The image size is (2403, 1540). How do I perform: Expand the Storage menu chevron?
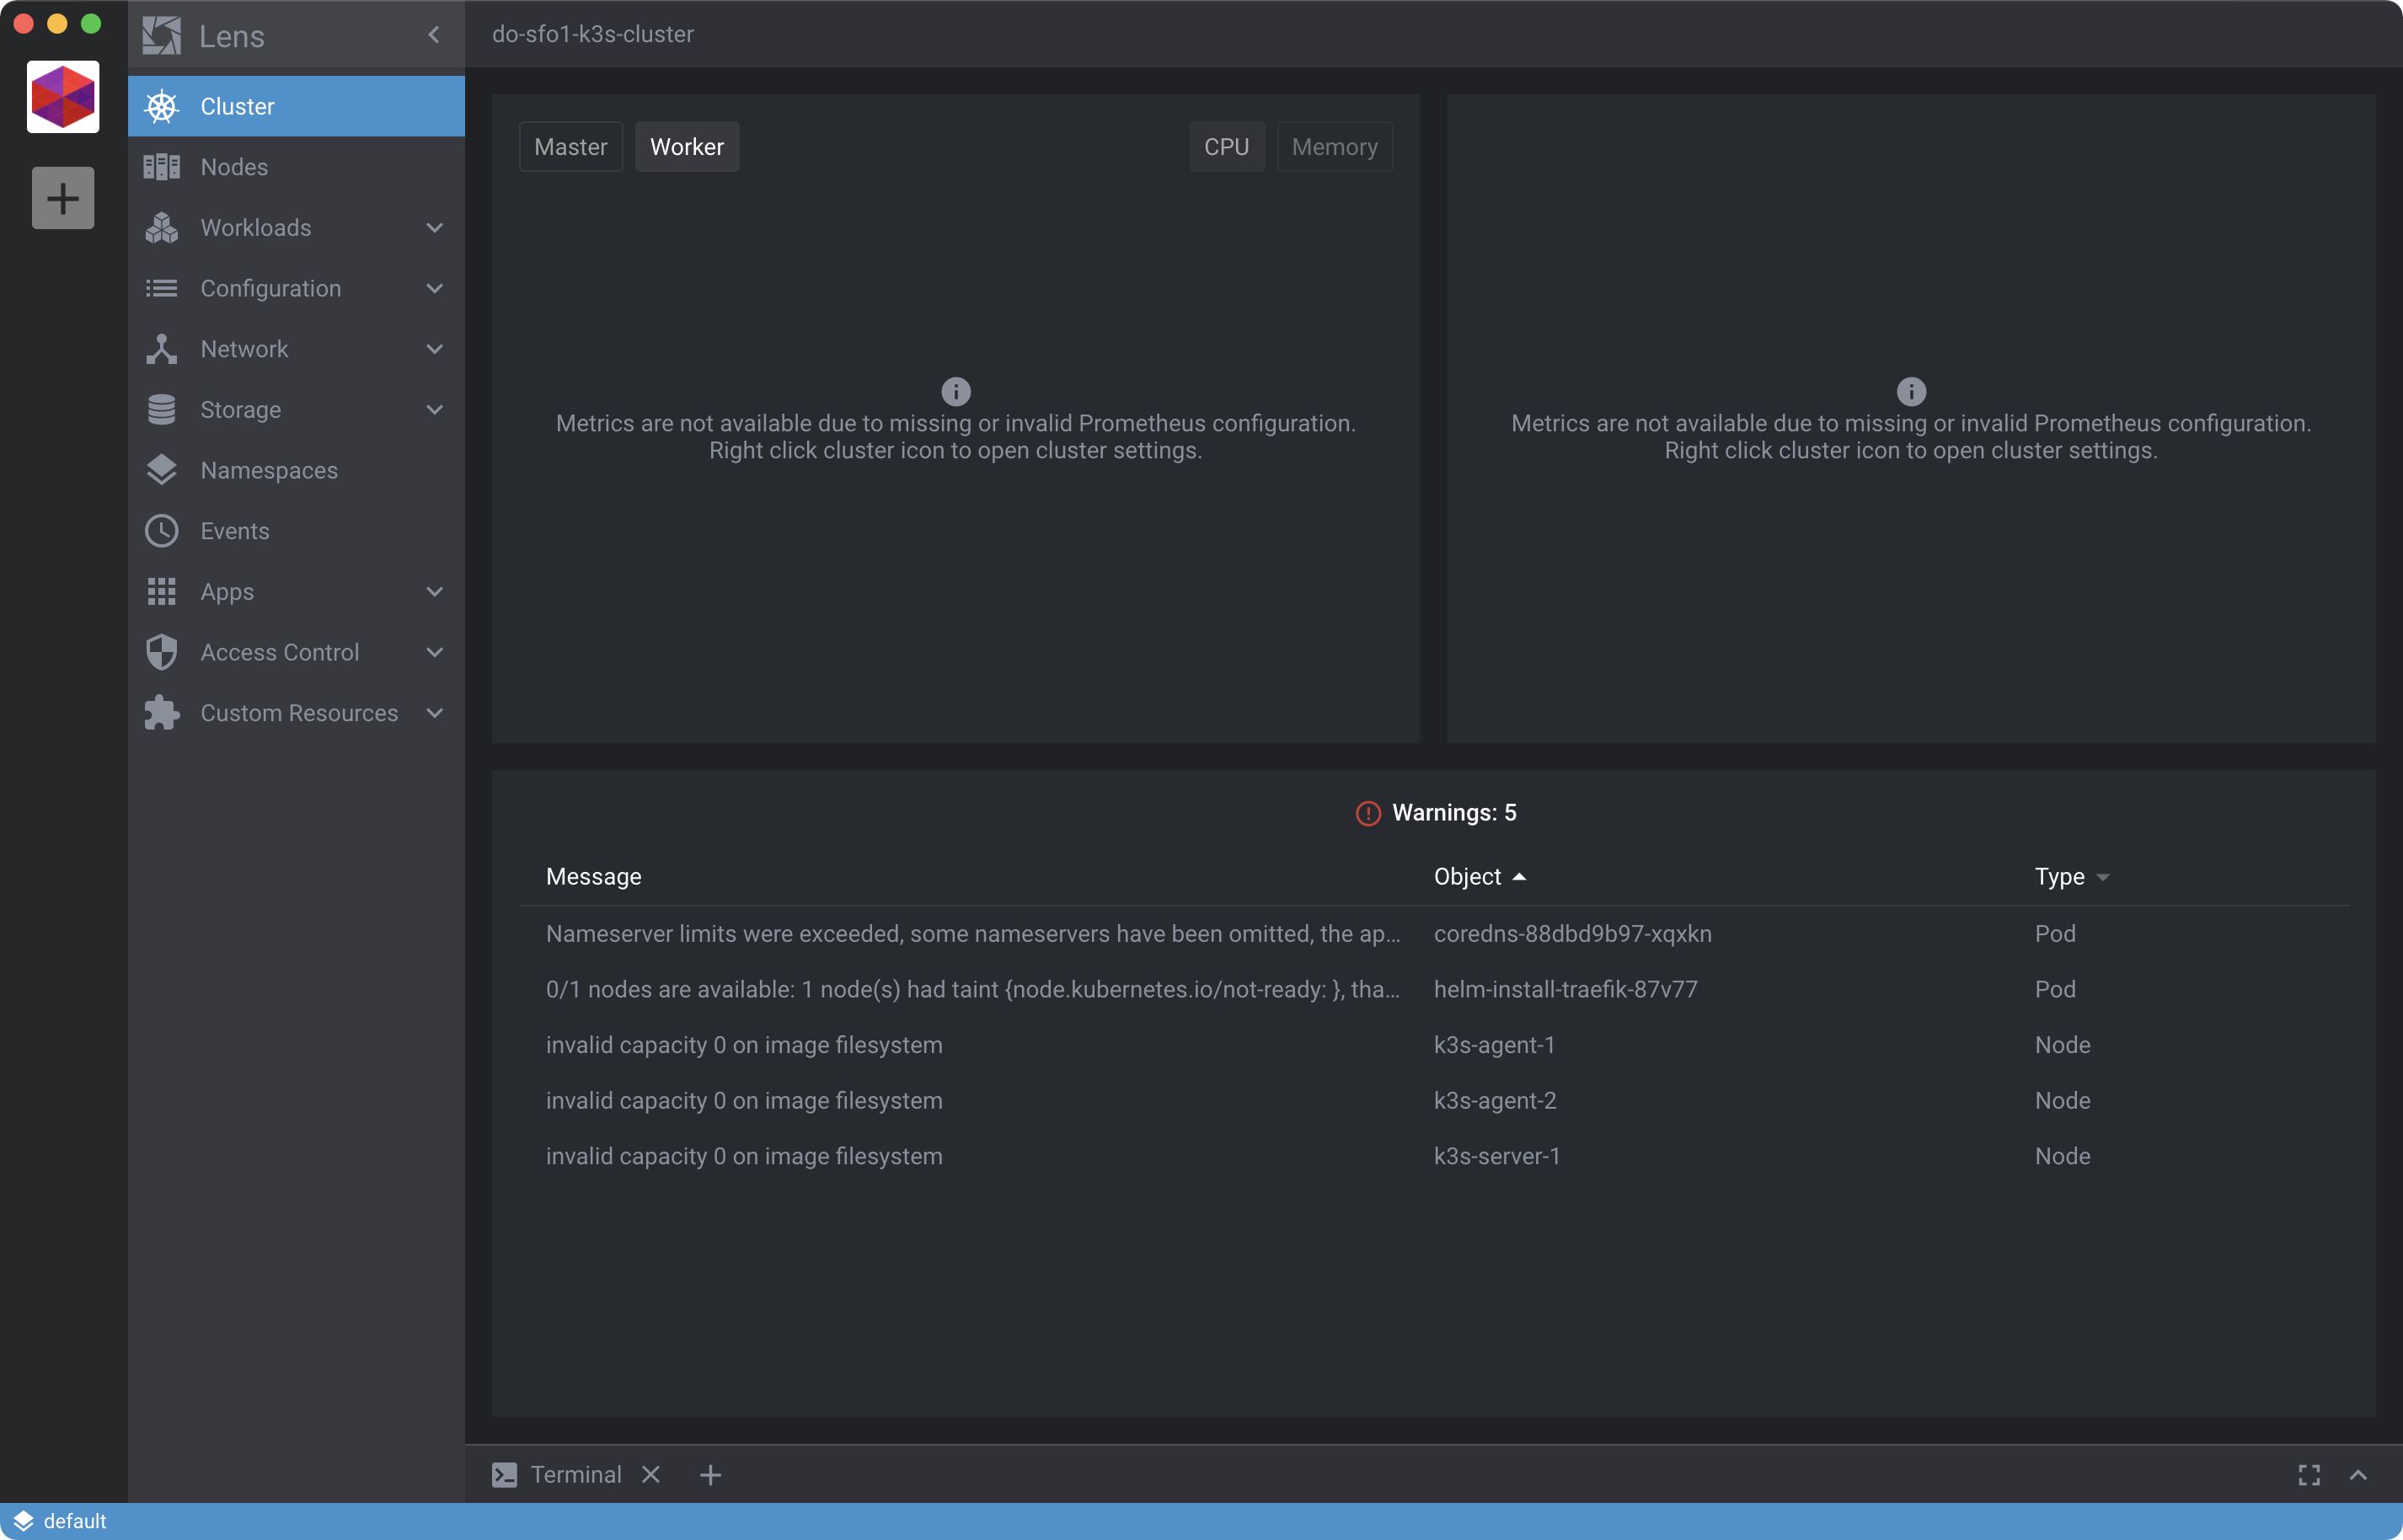434,410
